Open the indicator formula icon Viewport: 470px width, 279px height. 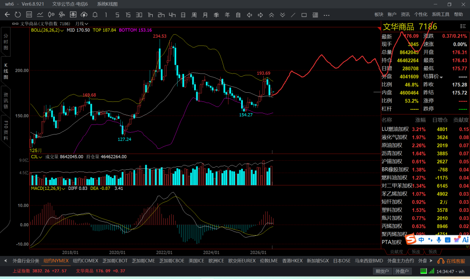click(62, 15)
